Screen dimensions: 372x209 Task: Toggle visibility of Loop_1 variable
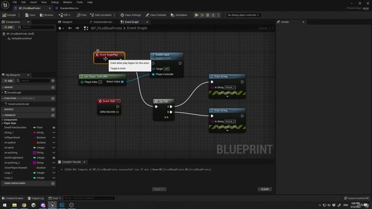point(54,173)
